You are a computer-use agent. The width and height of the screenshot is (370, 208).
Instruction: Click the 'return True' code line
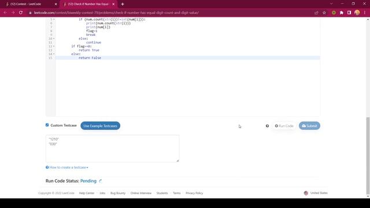tap(88, 50)
